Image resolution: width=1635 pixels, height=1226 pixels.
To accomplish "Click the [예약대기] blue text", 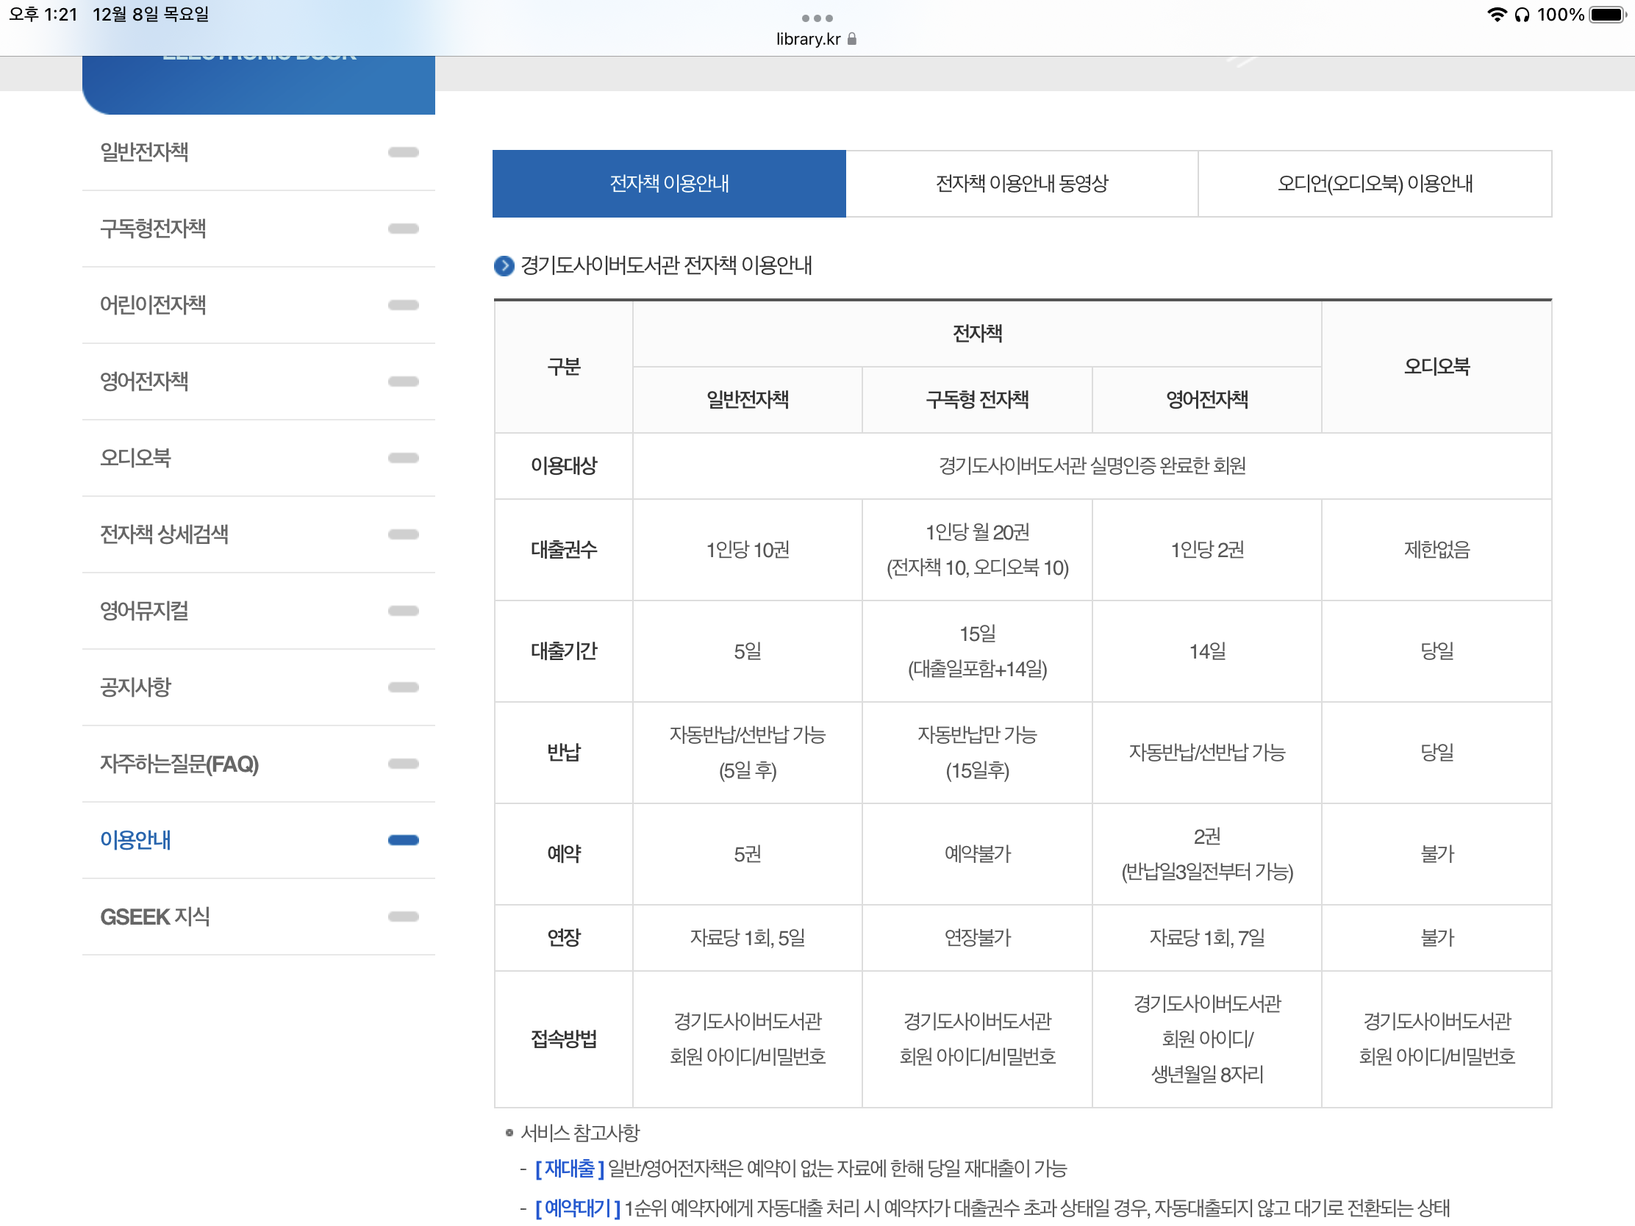I will click(x=577, y=1208).
